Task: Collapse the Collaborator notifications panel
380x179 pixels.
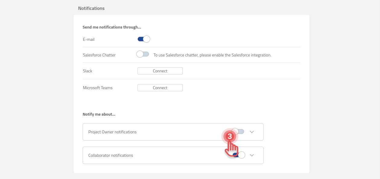Action: tap(252, 155)
